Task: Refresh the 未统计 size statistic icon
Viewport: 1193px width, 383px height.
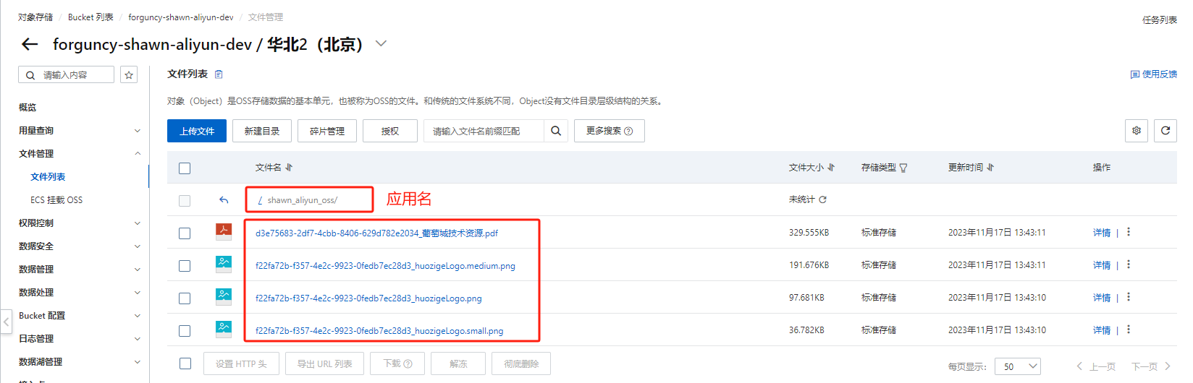Action: [x=822, y=199]
